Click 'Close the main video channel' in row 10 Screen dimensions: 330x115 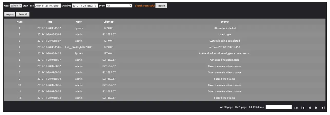tap(225, 85)
